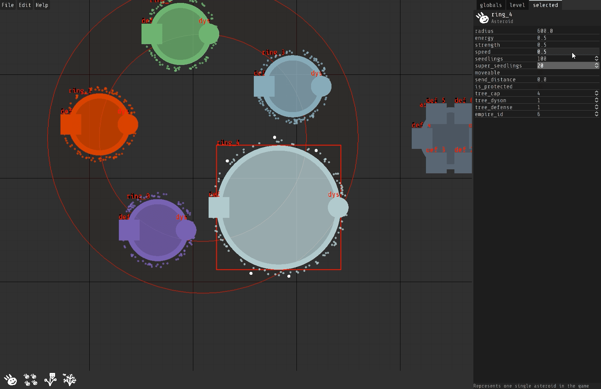Viewport: 601px width, 389px height.
Task: Switch to the globals tab
Action: [491, 5]
